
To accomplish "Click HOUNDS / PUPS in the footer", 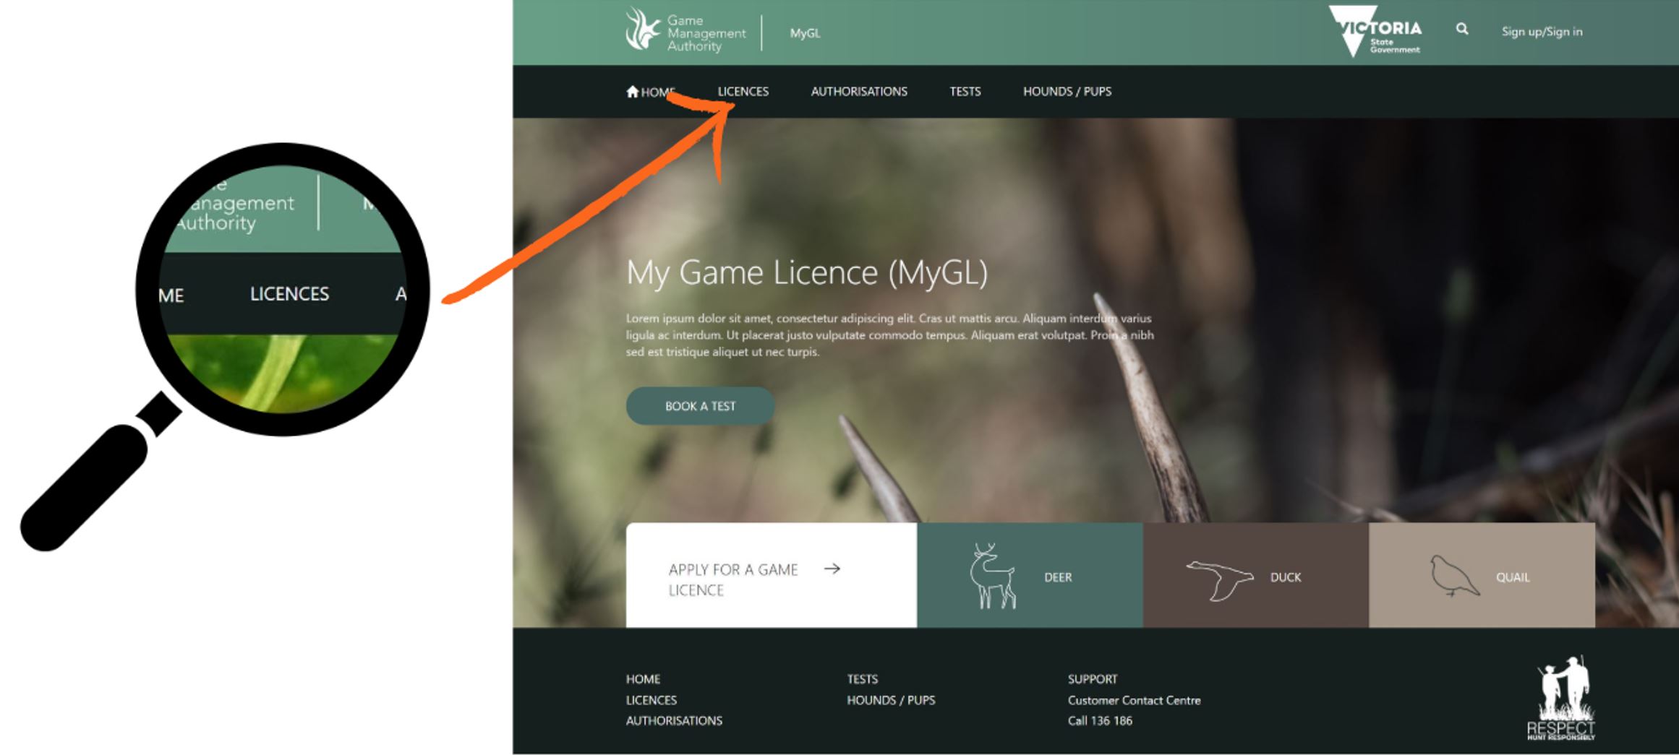I will point(892,699).
